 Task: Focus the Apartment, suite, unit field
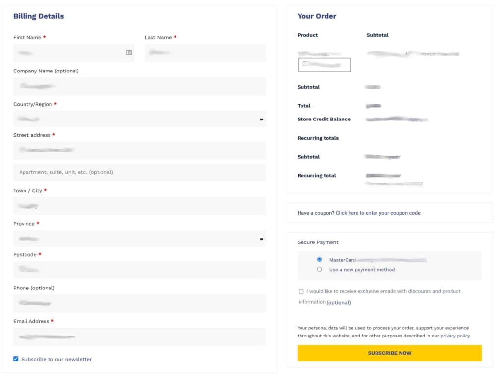click(139, 172)
